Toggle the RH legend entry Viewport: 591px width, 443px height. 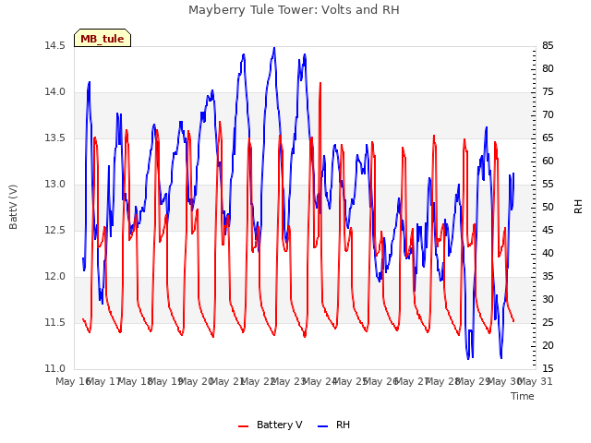[x=334, y=425]
